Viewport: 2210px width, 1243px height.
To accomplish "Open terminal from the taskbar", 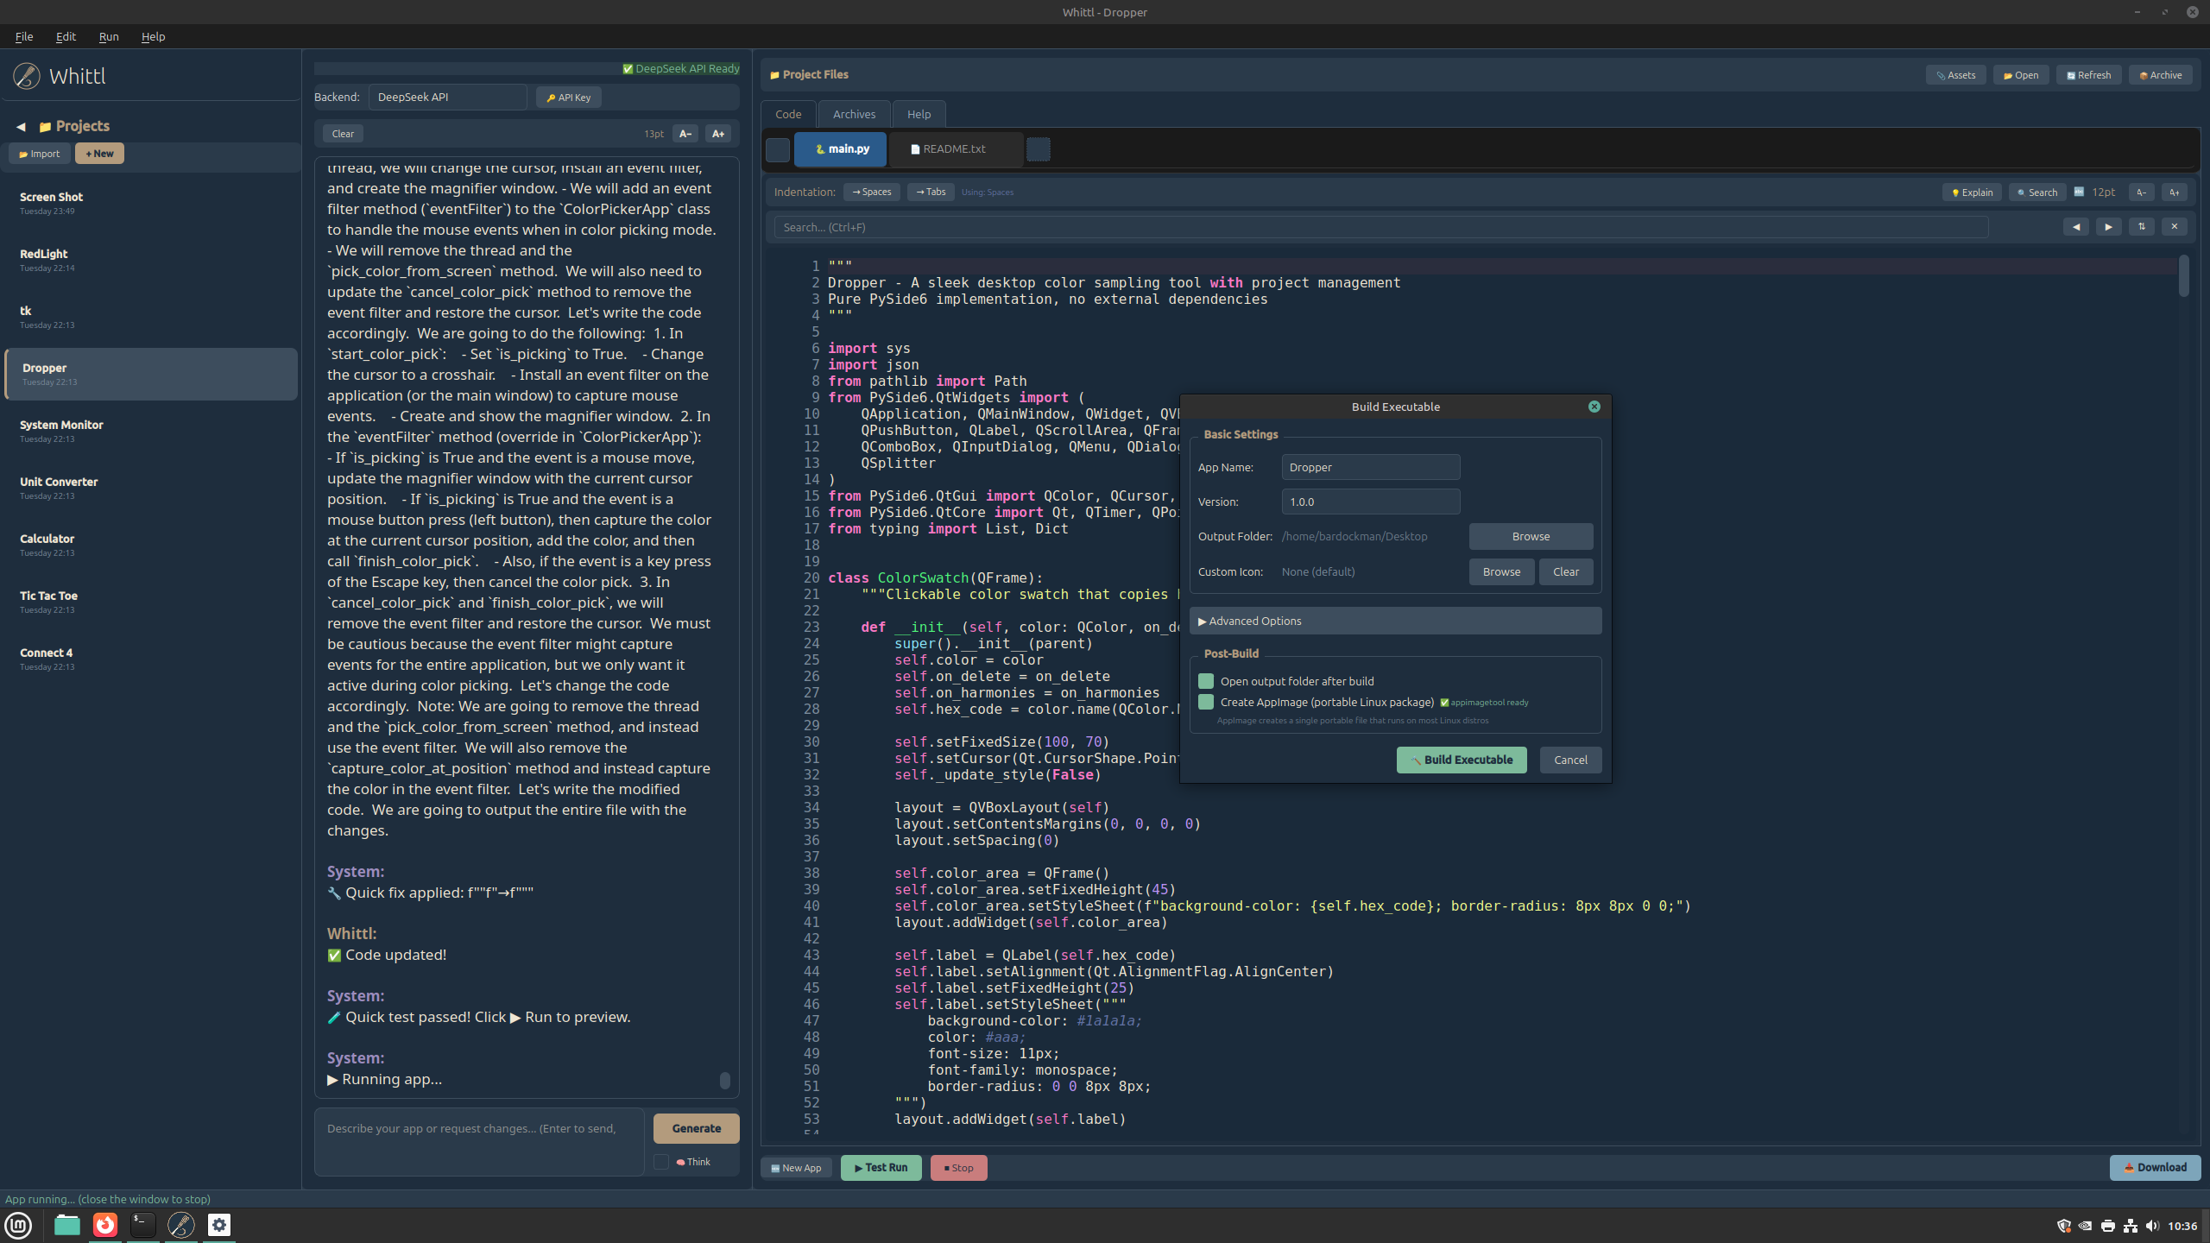I will 143,1225.
